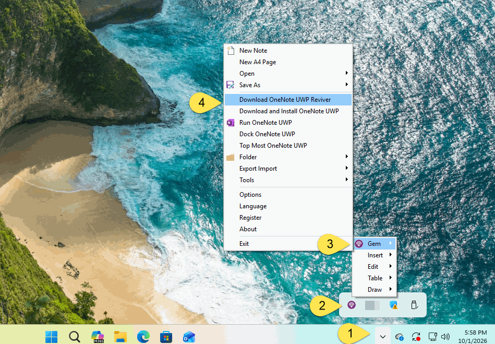This screenshot has height=344, width=495.
Task: Click the Save As floppy icon
Action: pos(230,85)
